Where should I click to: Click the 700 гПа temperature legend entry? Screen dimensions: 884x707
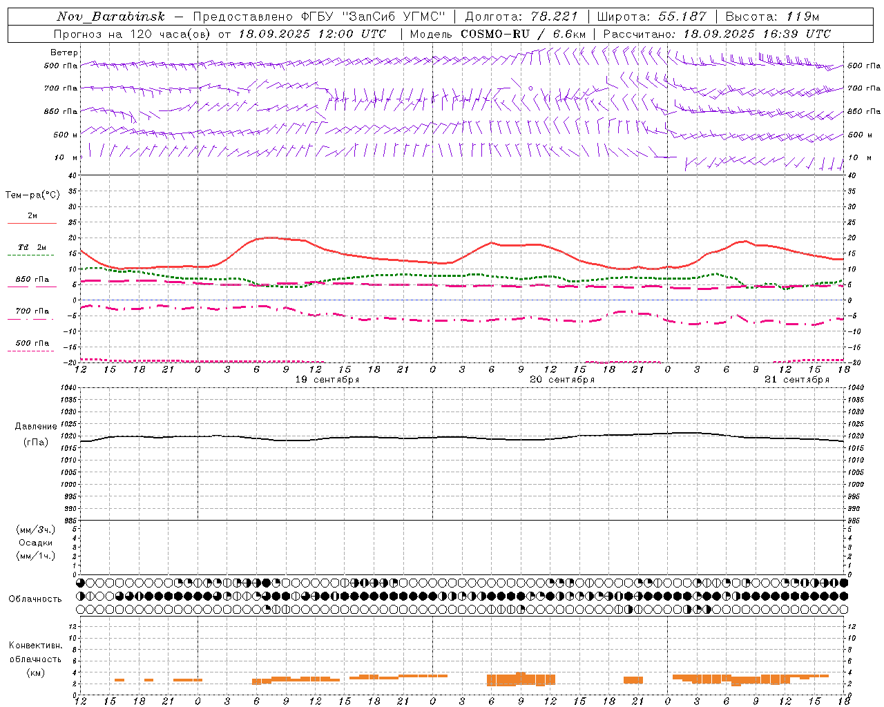(x=32, y=311)
